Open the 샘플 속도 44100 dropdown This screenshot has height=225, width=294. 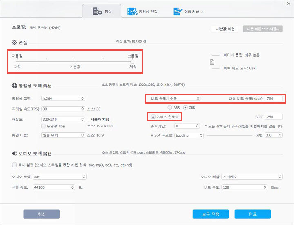click(x=54, y=187)
